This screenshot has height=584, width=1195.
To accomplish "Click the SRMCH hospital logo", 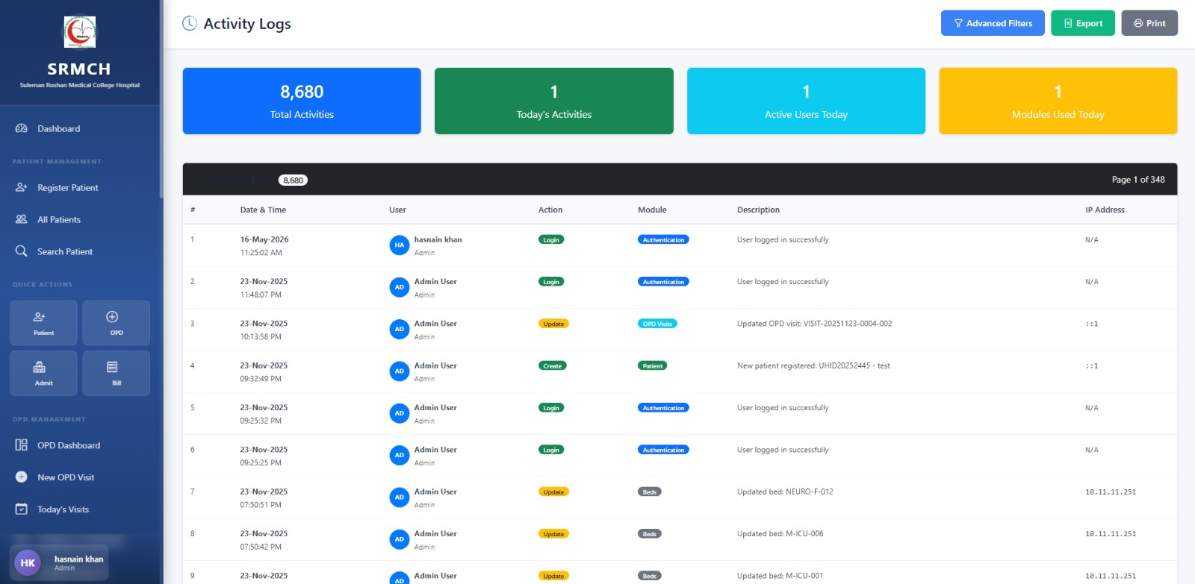I will click(79, 32).
